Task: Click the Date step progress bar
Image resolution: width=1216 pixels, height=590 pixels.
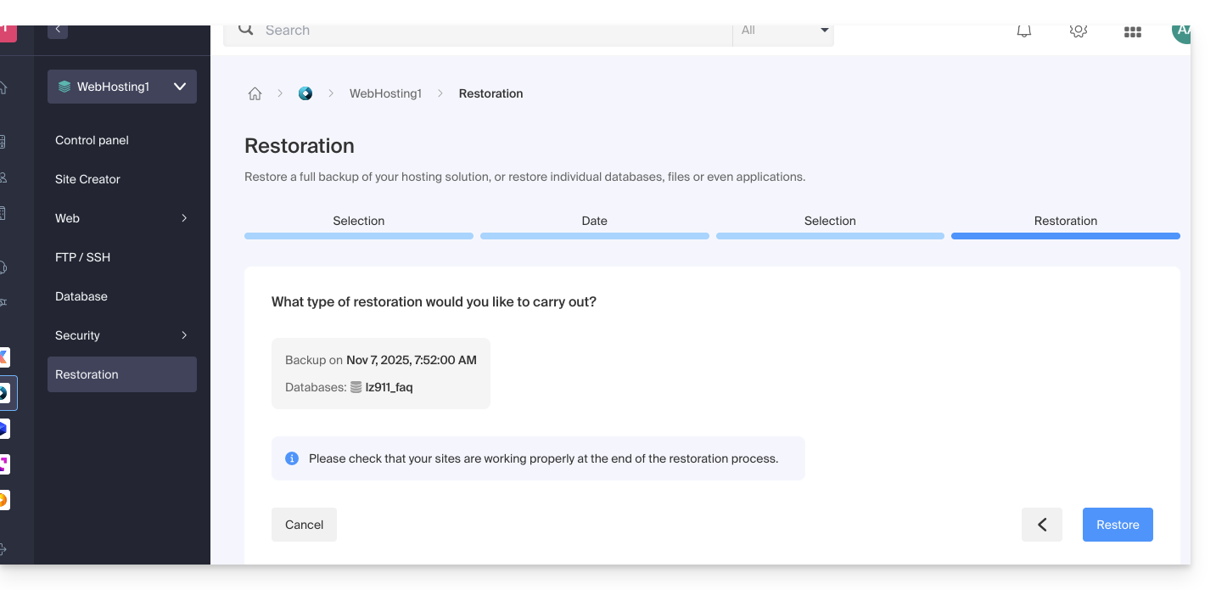Action: click(594, 235)
